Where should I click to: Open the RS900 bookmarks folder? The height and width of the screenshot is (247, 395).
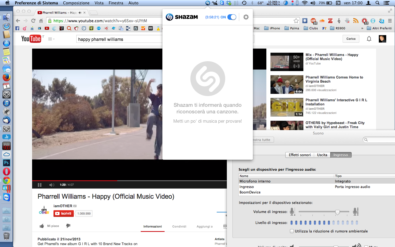pos(338,28)
